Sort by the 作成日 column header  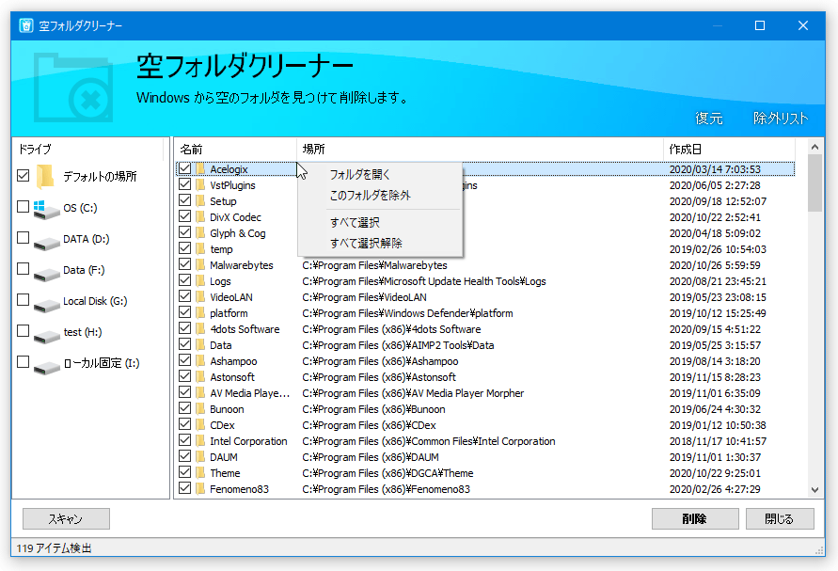pyautogui.click(x=729, y=150)
